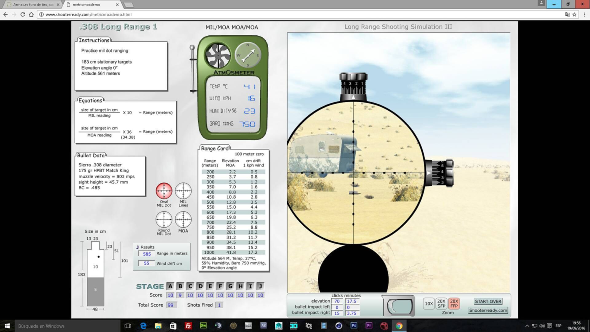
Task: Switch zoom to 20X SFP
Action: [x=441, y=304]
